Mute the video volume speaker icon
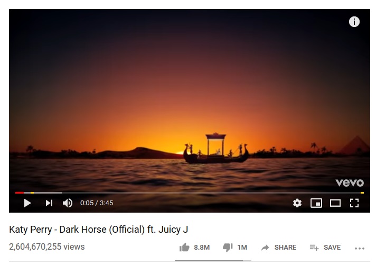Image resolution: width=376 pixels, height=265 pixels. [68, 203]
